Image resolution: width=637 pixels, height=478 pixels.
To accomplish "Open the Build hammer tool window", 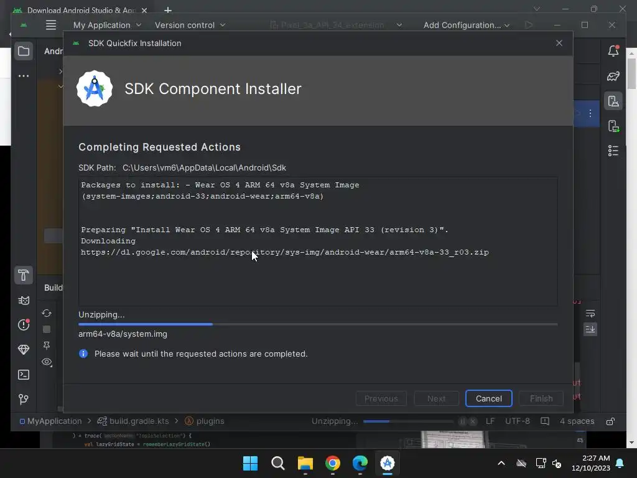I will pyautogui.click(x=24, y=275).
